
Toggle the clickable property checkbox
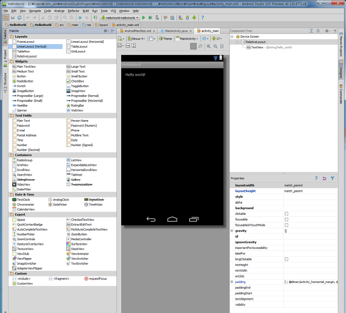[x=286, y=214]
